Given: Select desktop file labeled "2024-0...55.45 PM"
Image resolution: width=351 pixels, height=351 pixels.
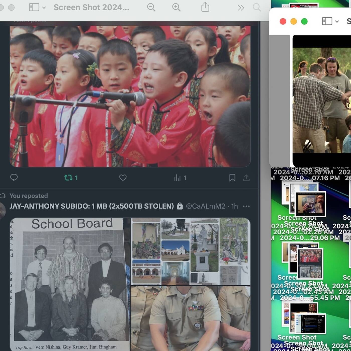Looking at the screenshot, I should point(310,298).
